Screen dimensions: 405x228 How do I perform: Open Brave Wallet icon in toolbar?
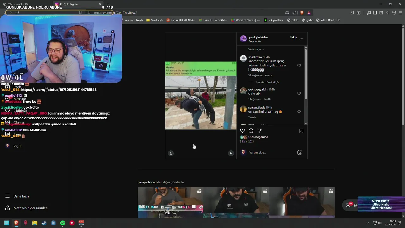(381, 13)
